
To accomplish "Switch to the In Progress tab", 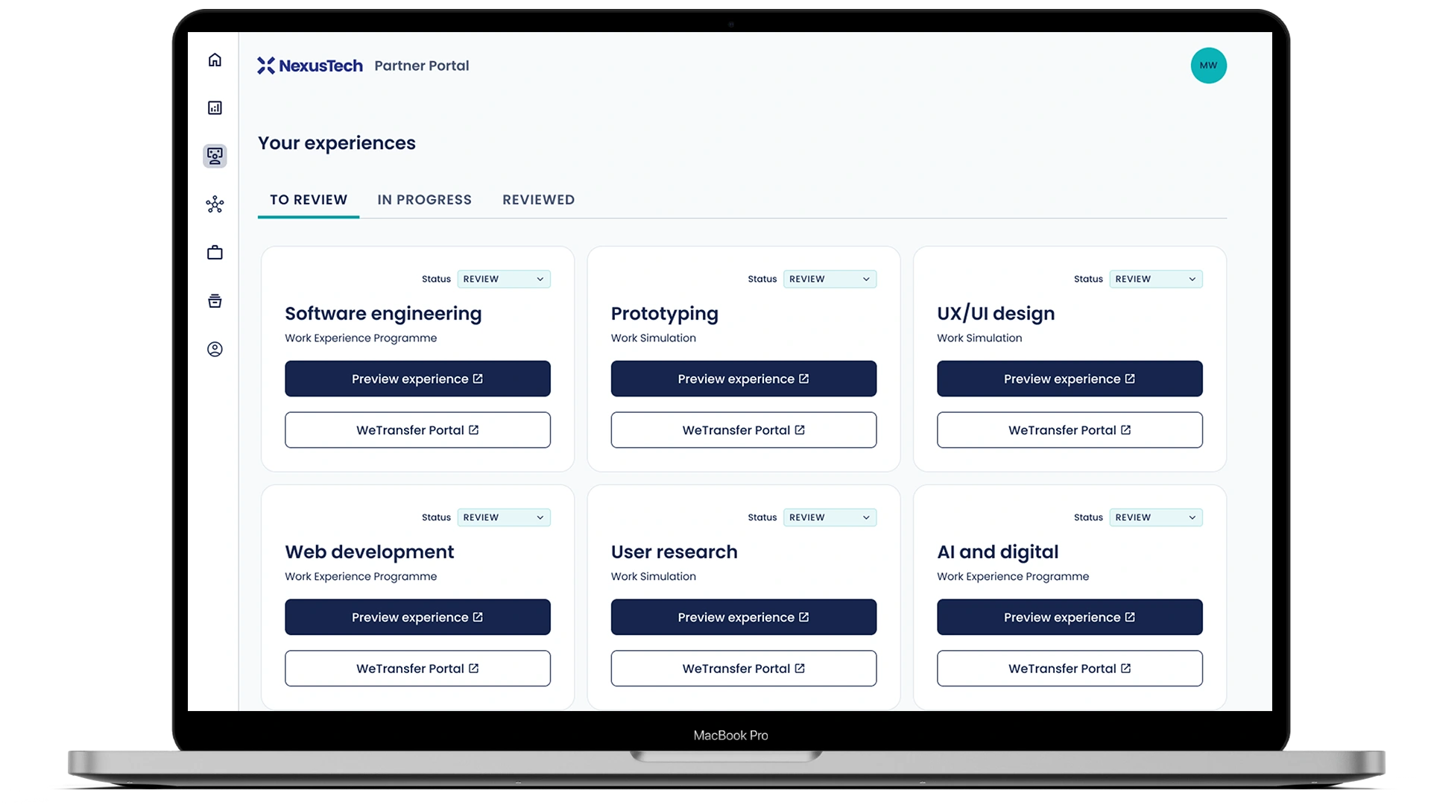I will [424, 200].
